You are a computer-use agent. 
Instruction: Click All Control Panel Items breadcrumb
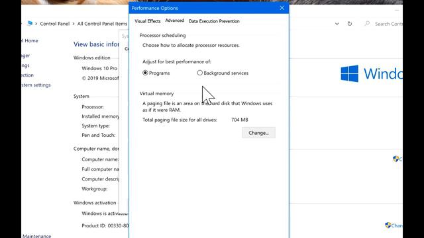102,24
